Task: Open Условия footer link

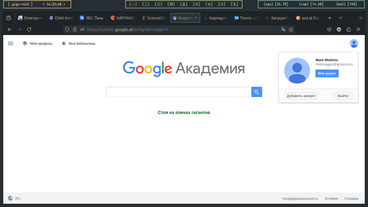Action: click(x=331, y=199)
